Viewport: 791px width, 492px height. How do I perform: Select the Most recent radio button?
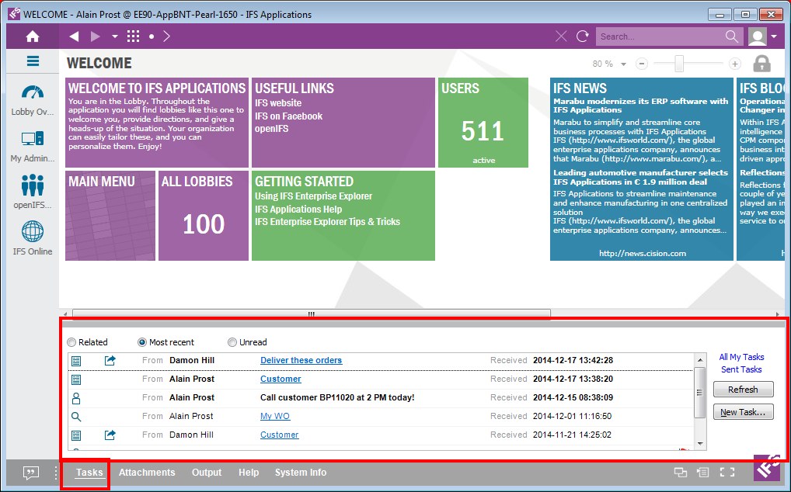pyautogui.click(x=143, y=342)
